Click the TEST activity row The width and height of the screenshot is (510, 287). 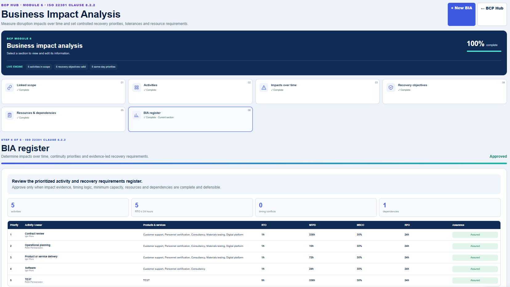coord(254,281)
